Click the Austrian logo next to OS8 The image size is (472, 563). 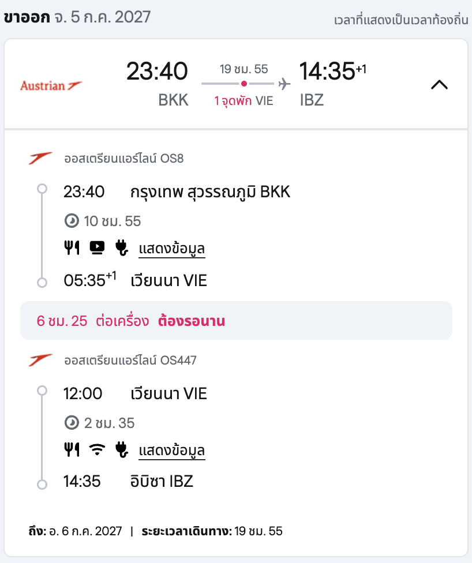coord(40,158)
